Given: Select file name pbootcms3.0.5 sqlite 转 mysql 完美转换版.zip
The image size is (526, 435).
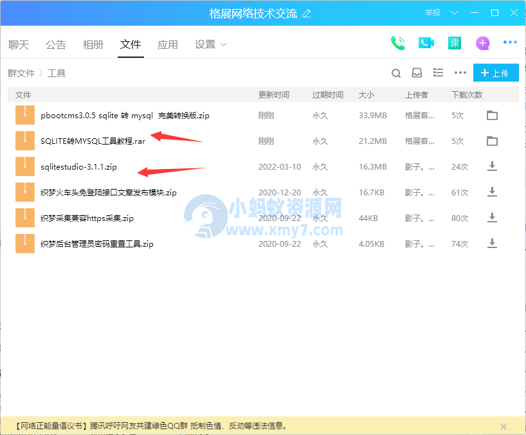Looking at the screenshot, I should (x=125, y=116).
